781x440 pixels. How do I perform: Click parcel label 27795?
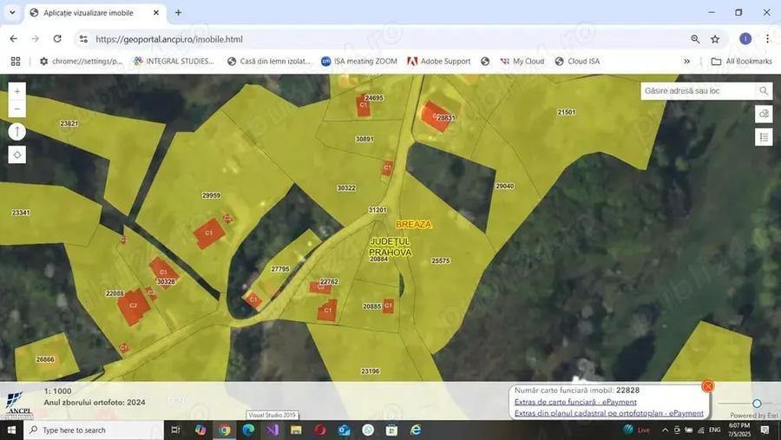click(x=280, y=268)
